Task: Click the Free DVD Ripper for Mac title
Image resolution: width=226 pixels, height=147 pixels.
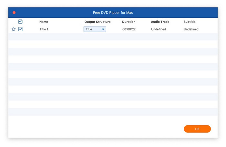Action: (113, 13)
